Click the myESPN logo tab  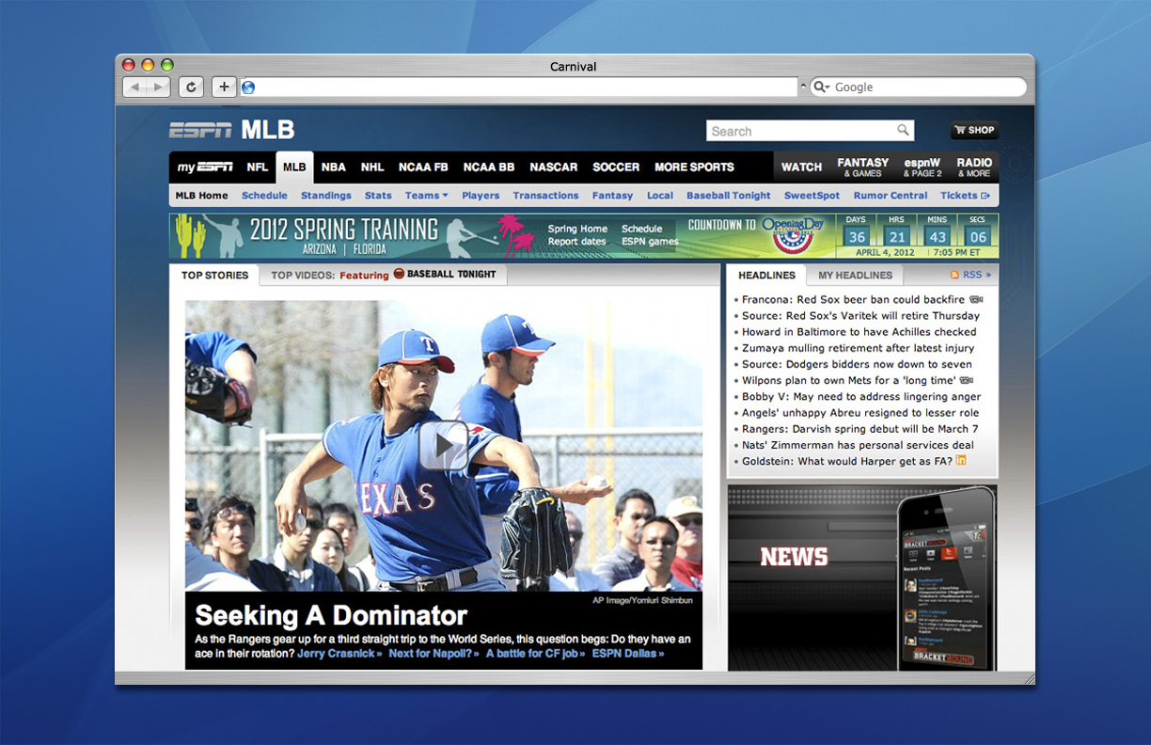click(x=204, y=167)
